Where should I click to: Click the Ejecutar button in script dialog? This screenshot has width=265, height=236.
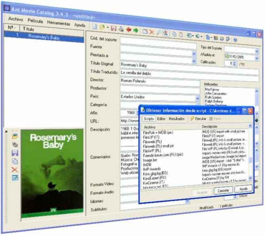[x=198, y=119]
